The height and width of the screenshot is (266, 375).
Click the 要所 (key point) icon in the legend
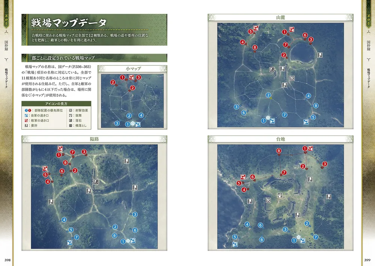point(26,125)
